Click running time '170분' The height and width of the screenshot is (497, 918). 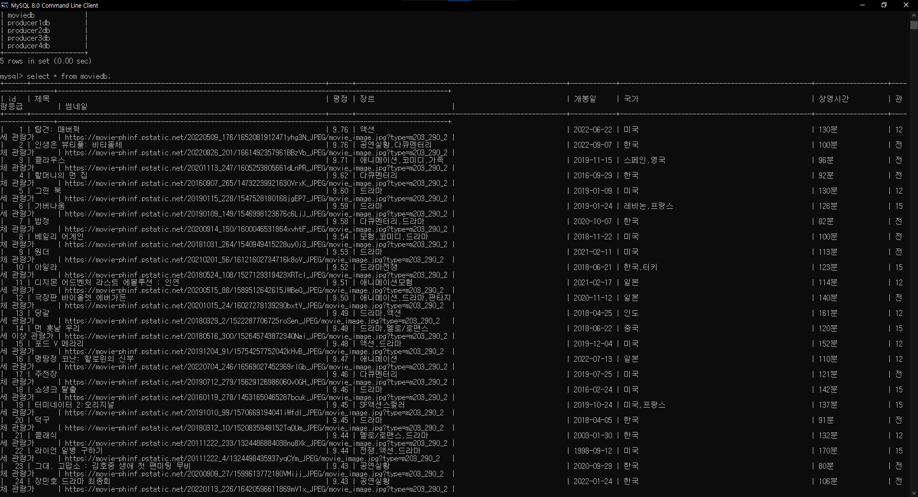pos(828,451)
